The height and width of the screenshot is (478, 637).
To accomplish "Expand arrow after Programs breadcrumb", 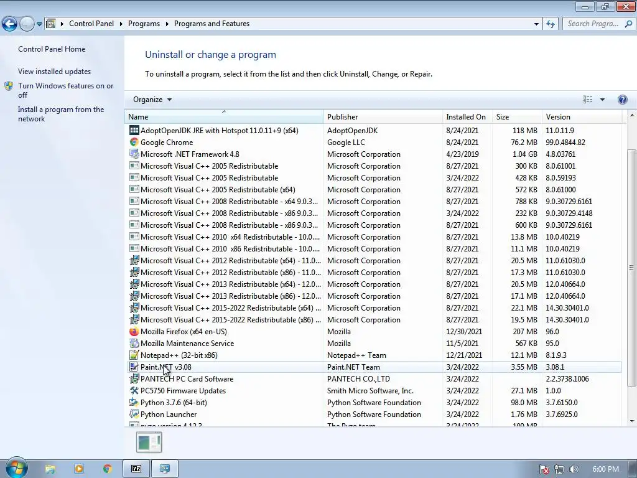I will [x=167, y=24].
